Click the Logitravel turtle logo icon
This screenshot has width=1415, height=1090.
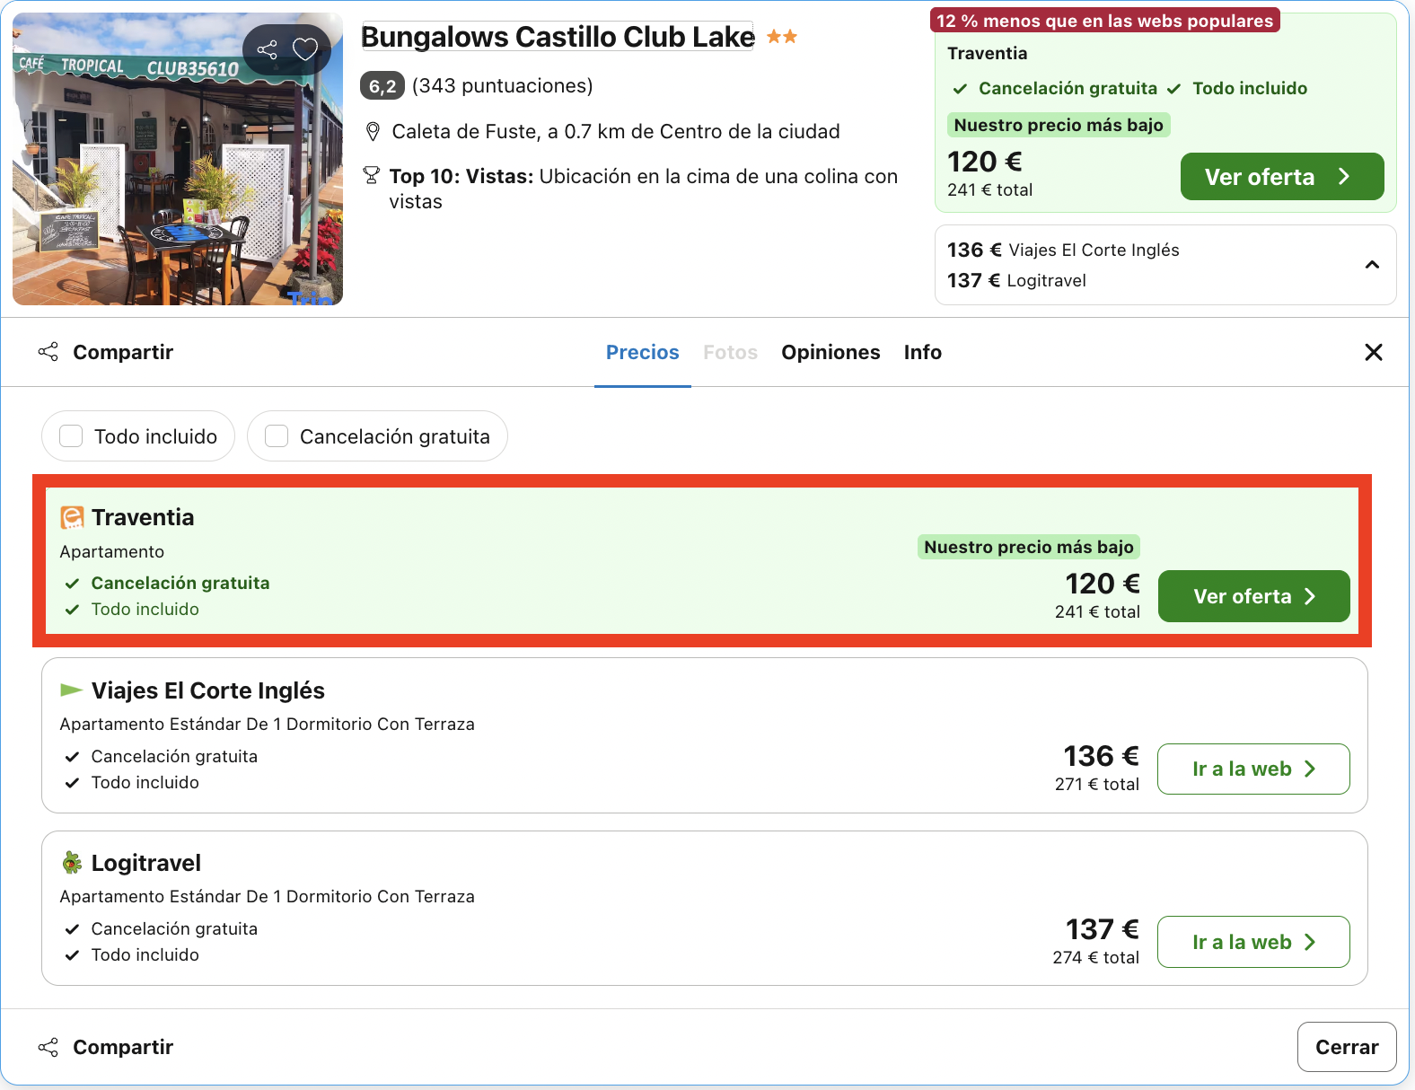pyautogui.click(x=72, y=863)
